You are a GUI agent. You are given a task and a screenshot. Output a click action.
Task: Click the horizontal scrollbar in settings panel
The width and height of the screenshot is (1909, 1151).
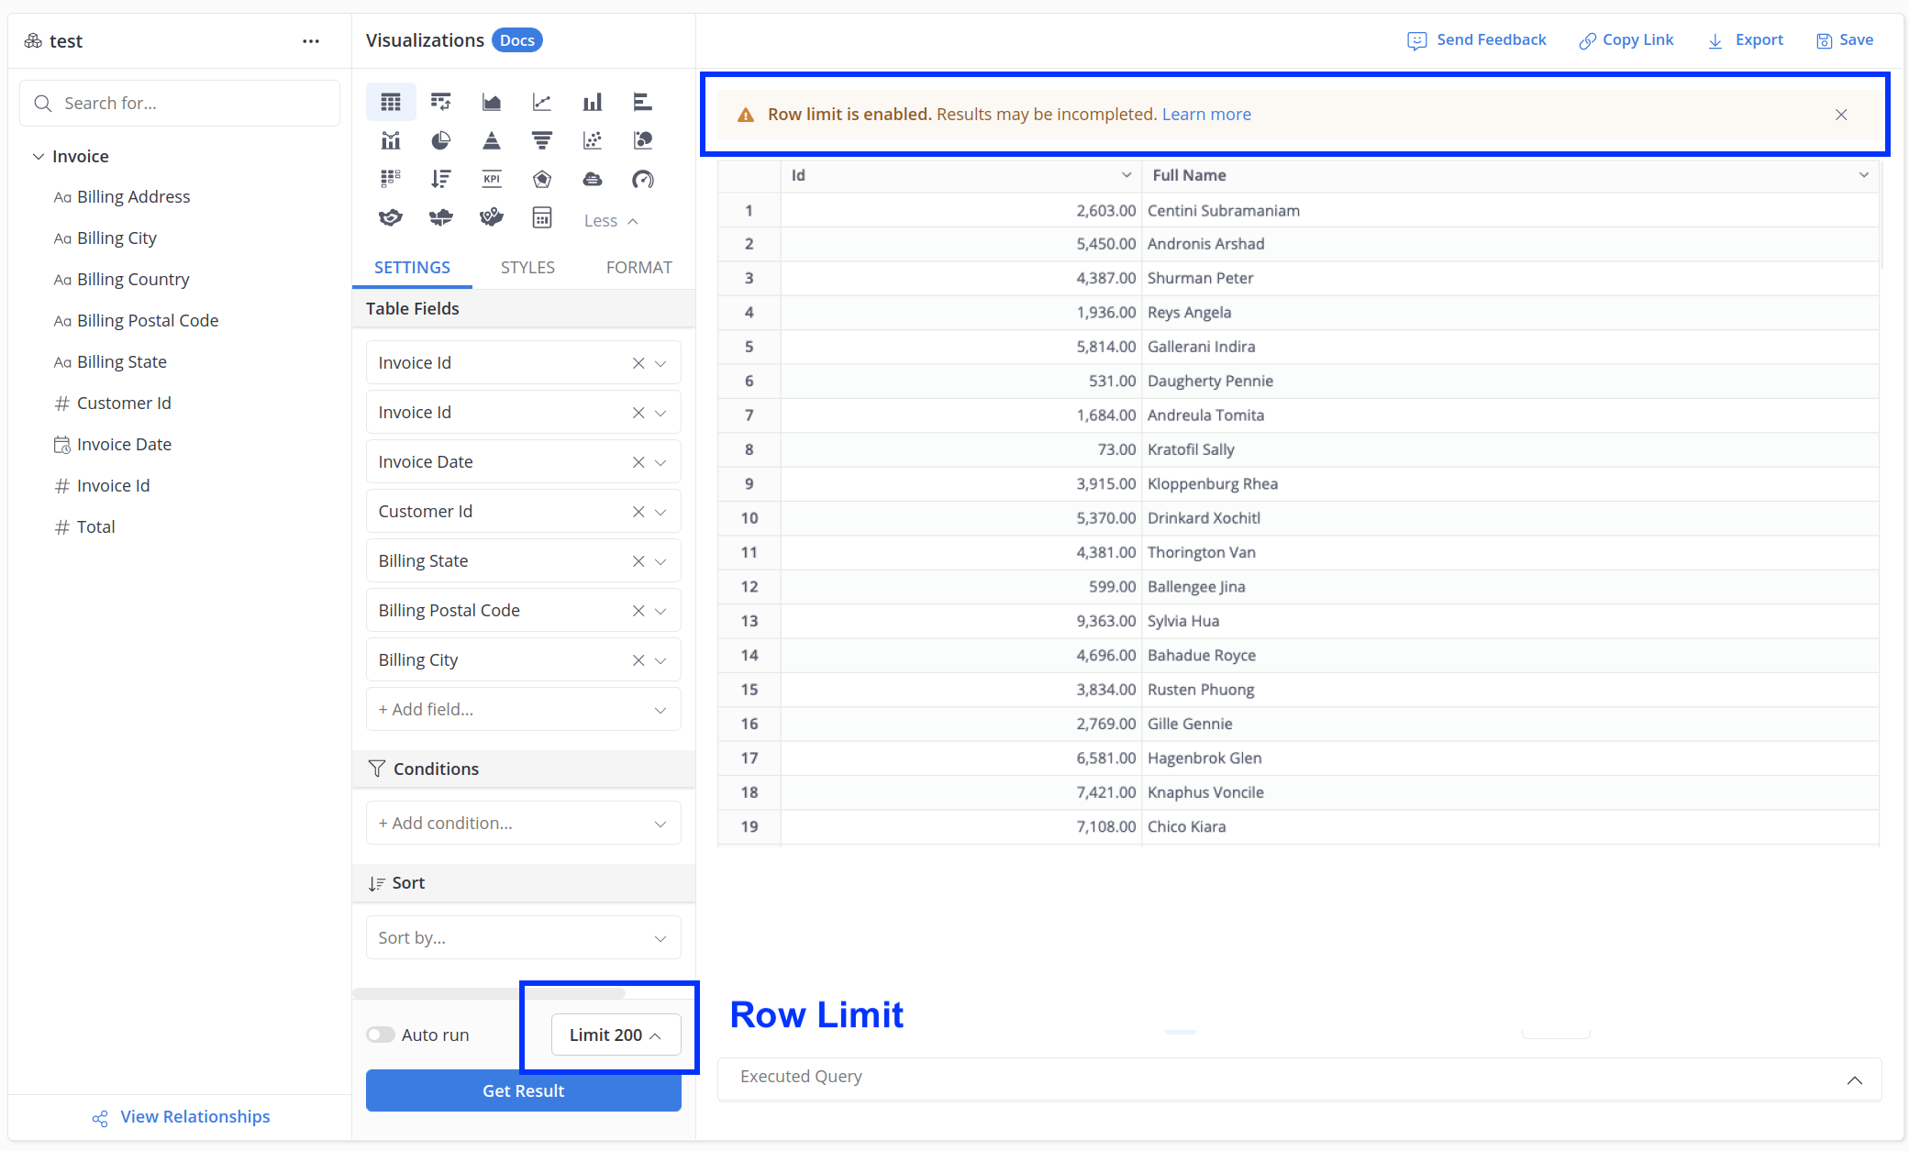489,993
